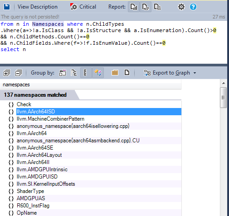Click the results scrollbar up arrow
Image resolution: width=229 pixels, height=216 pixels.
point(224,83)
